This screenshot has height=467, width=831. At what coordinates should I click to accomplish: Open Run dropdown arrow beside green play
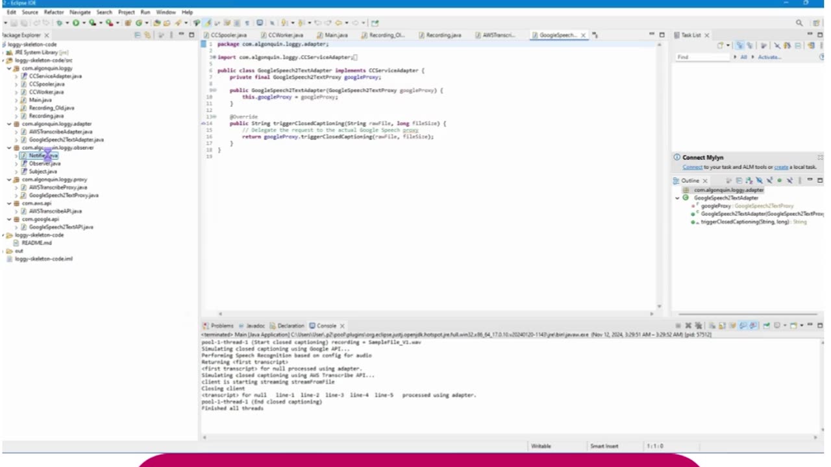84,23
